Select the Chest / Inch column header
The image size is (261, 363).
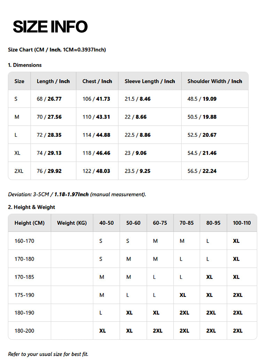97,81
